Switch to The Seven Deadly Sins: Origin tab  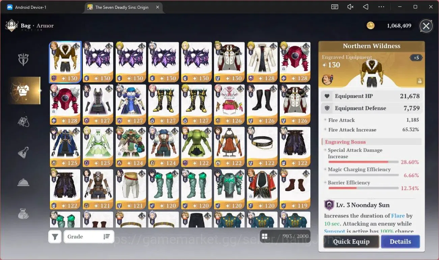tap(122, 7)
